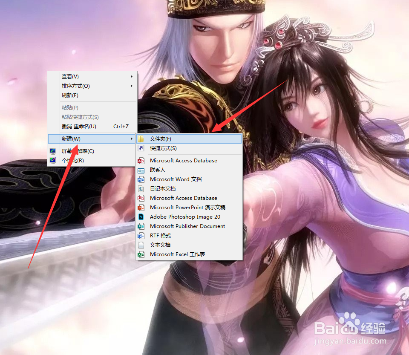The image size is (409, 355).
Task: Choose 刷新(E) from the context menu
Action: [x=92, y=95]
